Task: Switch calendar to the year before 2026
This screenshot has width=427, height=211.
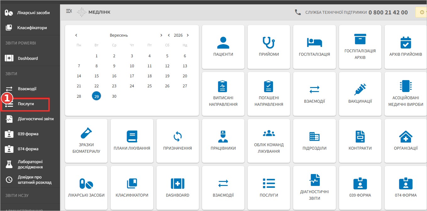Action: [169, 35]
